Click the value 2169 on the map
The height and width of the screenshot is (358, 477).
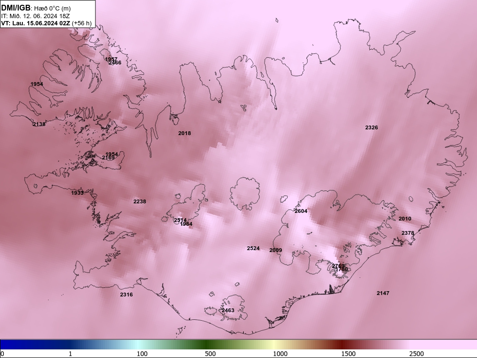click(108, 158)
